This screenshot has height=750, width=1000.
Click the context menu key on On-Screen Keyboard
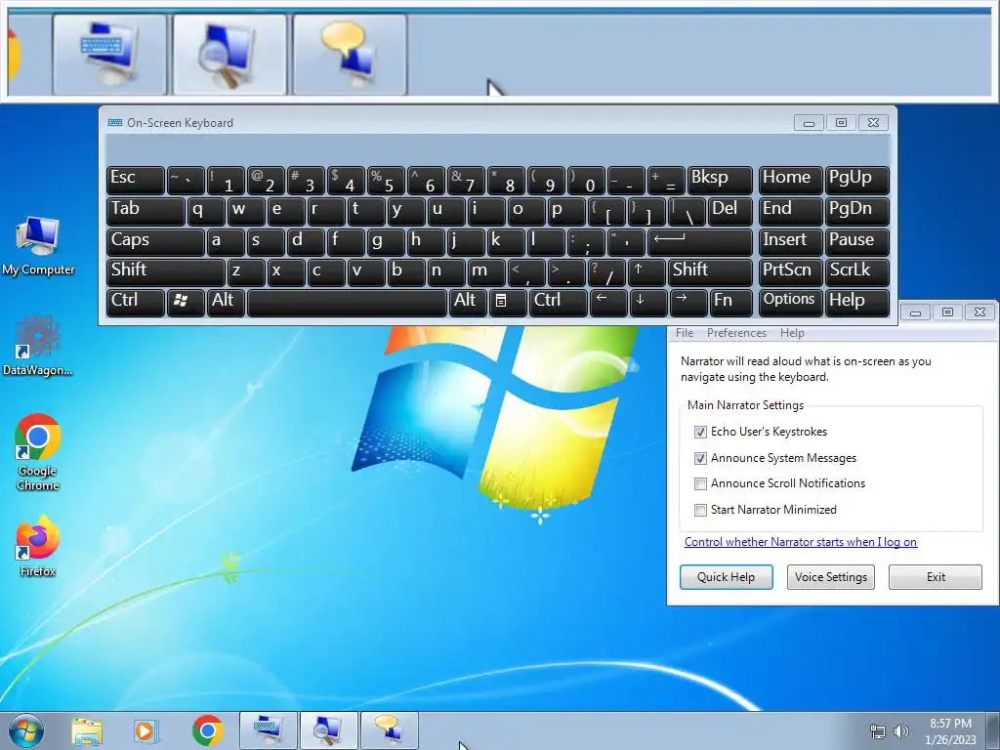click(x=508, y=303)
